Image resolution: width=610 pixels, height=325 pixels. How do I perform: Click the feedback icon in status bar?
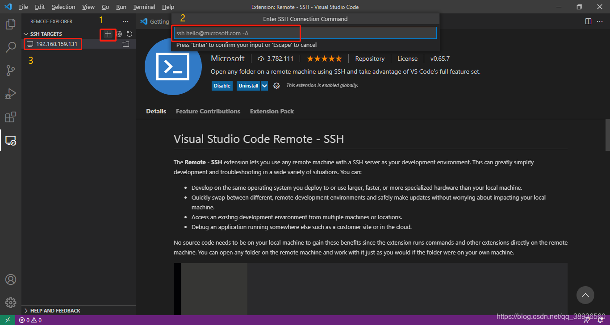(x=587, y=320)
